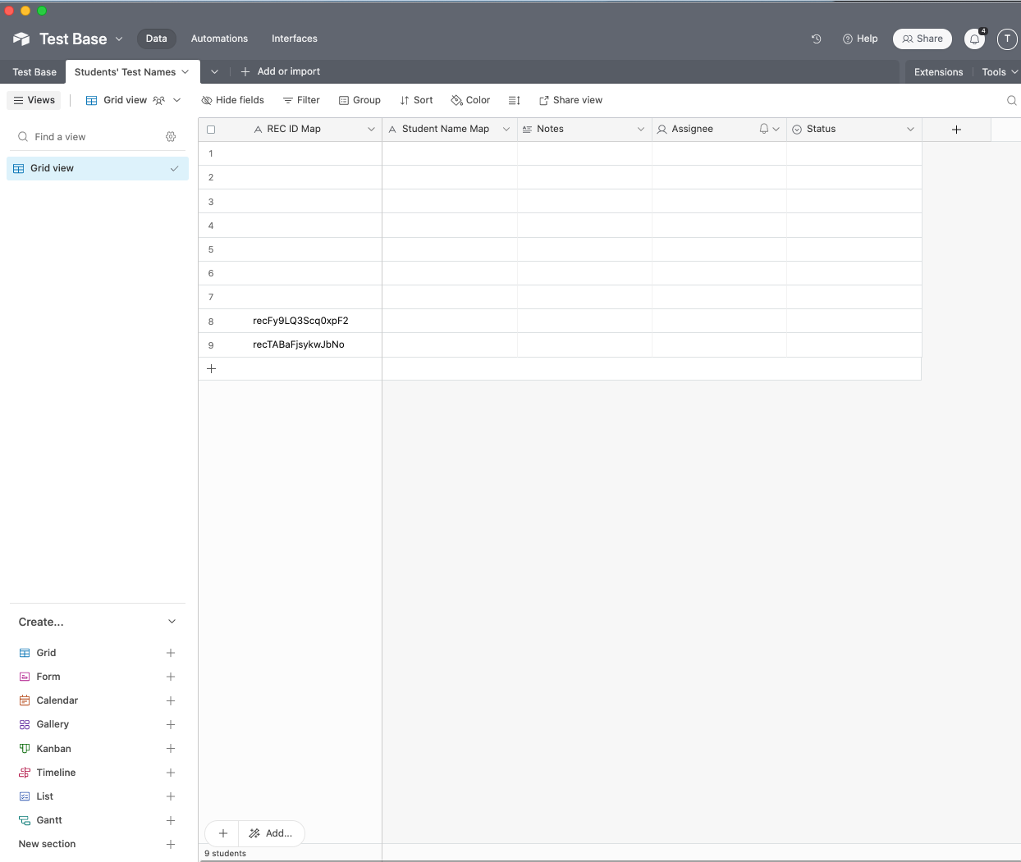The width and height of the screenshot is (1021, 862).
Task: Open the Color option
Action: coord(470,100)
